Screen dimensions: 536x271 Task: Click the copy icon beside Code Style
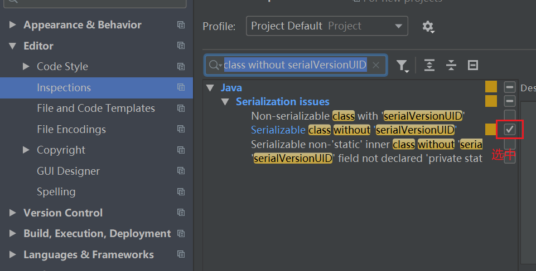(181, 66)
